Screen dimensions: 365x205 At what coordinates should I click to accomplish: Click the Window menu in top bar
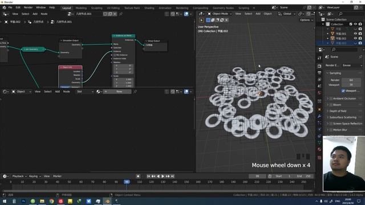[40, 7]
